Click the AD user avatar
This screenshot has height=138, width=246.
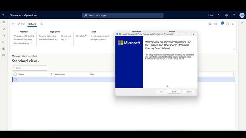coord(242,15)
